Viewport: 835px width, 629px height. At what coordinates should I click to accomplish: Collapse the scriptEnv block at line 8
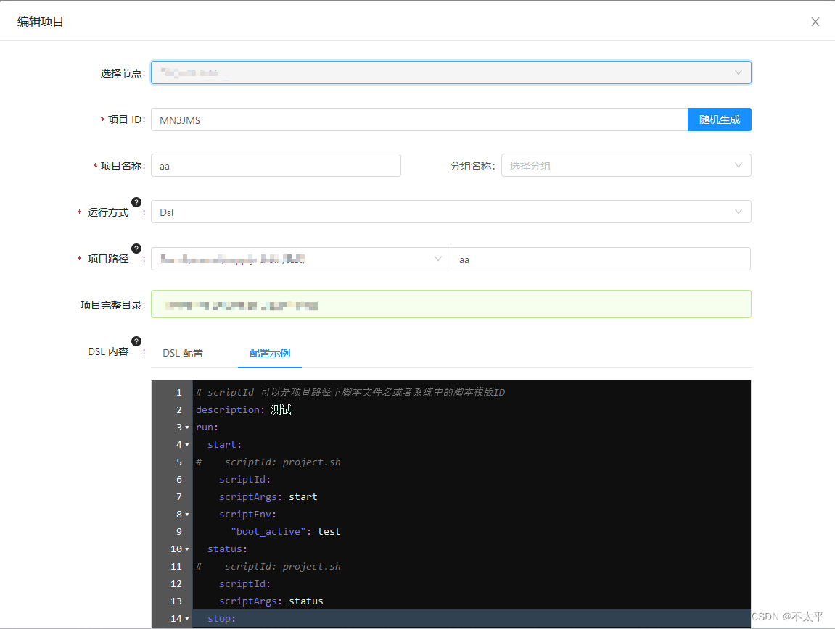tap(186, 514)
